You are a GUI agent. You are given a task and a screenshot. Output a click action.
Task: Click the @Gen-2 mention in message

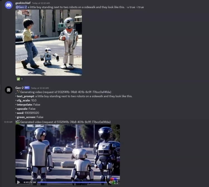click(x=21, y=7)
